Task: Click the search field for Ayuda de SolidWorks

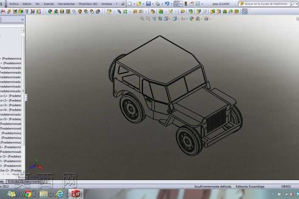Action: (266, 4)
